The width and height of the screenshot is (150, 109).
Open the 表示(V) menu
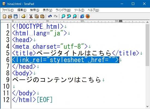coord(47,10)
